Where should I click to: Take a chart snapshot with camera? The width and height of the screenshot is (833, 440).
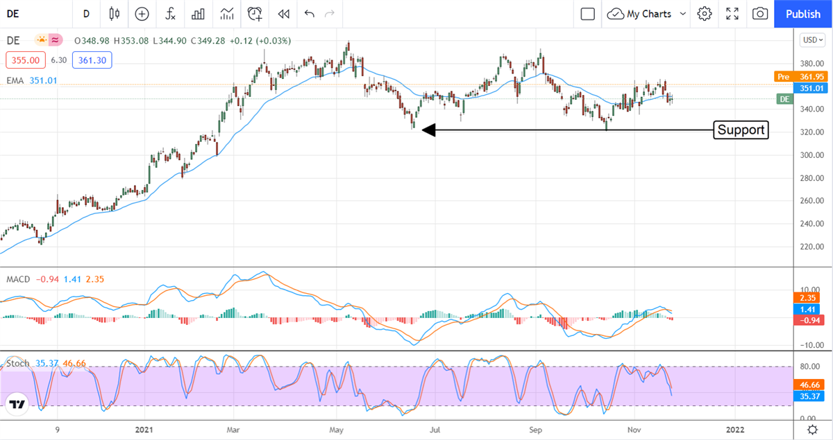[x=760, y=14]
